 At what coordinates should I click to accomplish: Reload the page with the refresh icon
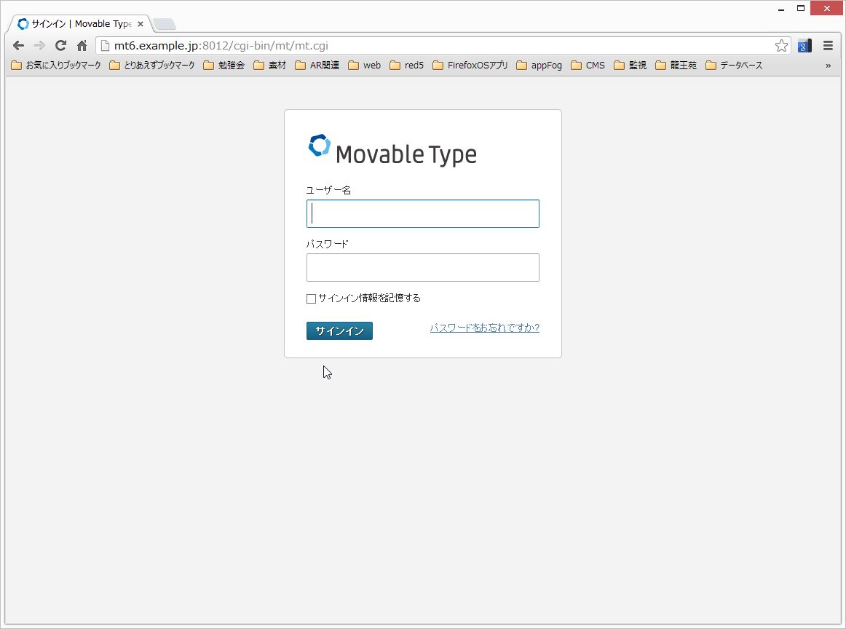61,46
